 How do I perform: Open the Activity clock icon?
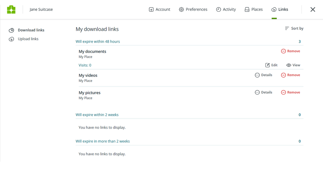click(x=218, y=9)
